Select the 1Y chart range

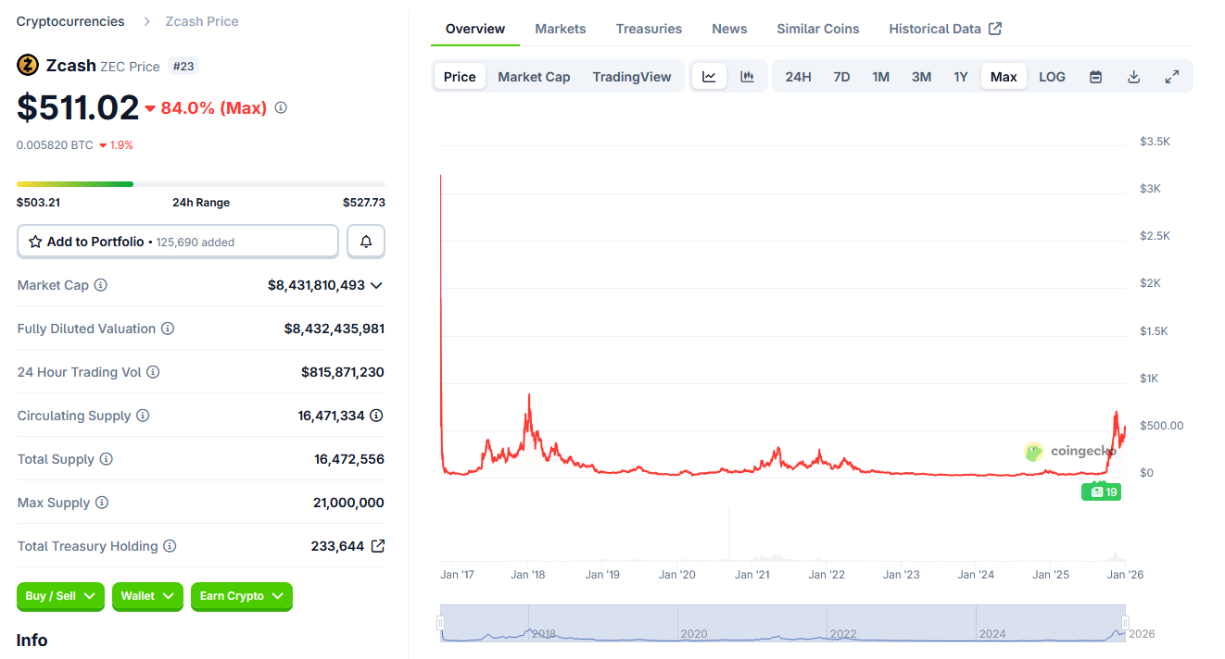(x=962, y=76)
